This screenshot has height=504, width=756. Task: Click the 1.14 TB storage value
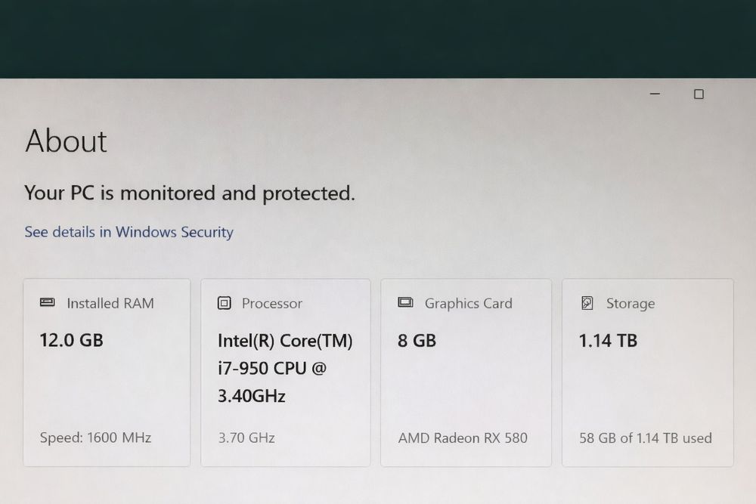click(608, 340)
